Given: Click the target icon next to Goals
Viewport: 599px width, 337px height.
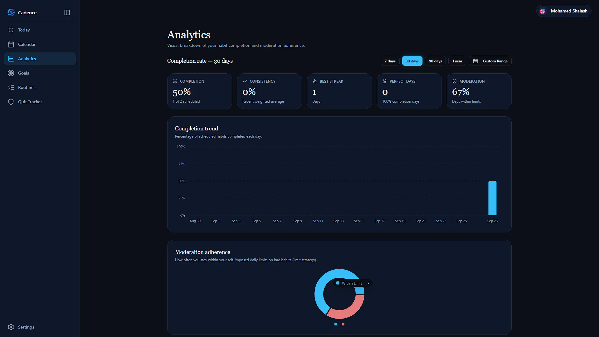Looking at the screenshot, I should point(11,73).
